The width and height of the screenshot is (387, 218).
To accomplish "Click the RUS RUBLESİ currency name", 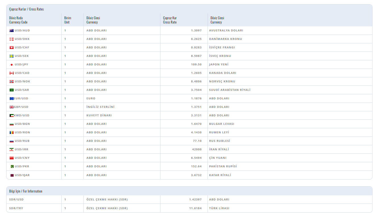I will [219, 141].
